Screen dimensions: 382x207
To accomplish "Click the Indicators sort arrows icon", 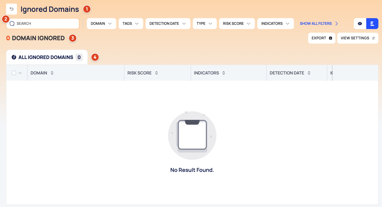I will (224, 73).
